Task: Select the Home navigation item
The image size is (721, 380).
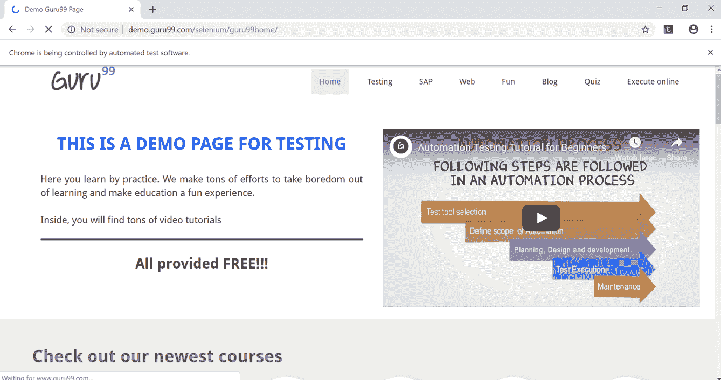Action: coord(330,82)
